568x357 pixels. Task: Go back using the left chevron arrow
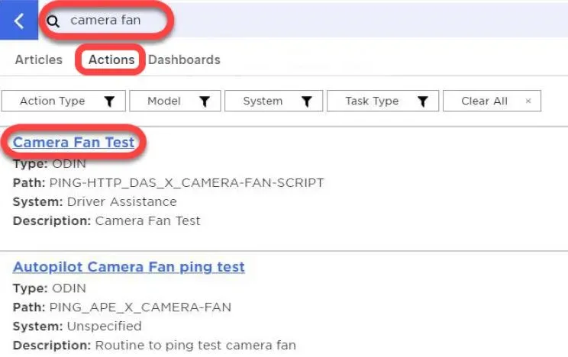coord(19,21)
